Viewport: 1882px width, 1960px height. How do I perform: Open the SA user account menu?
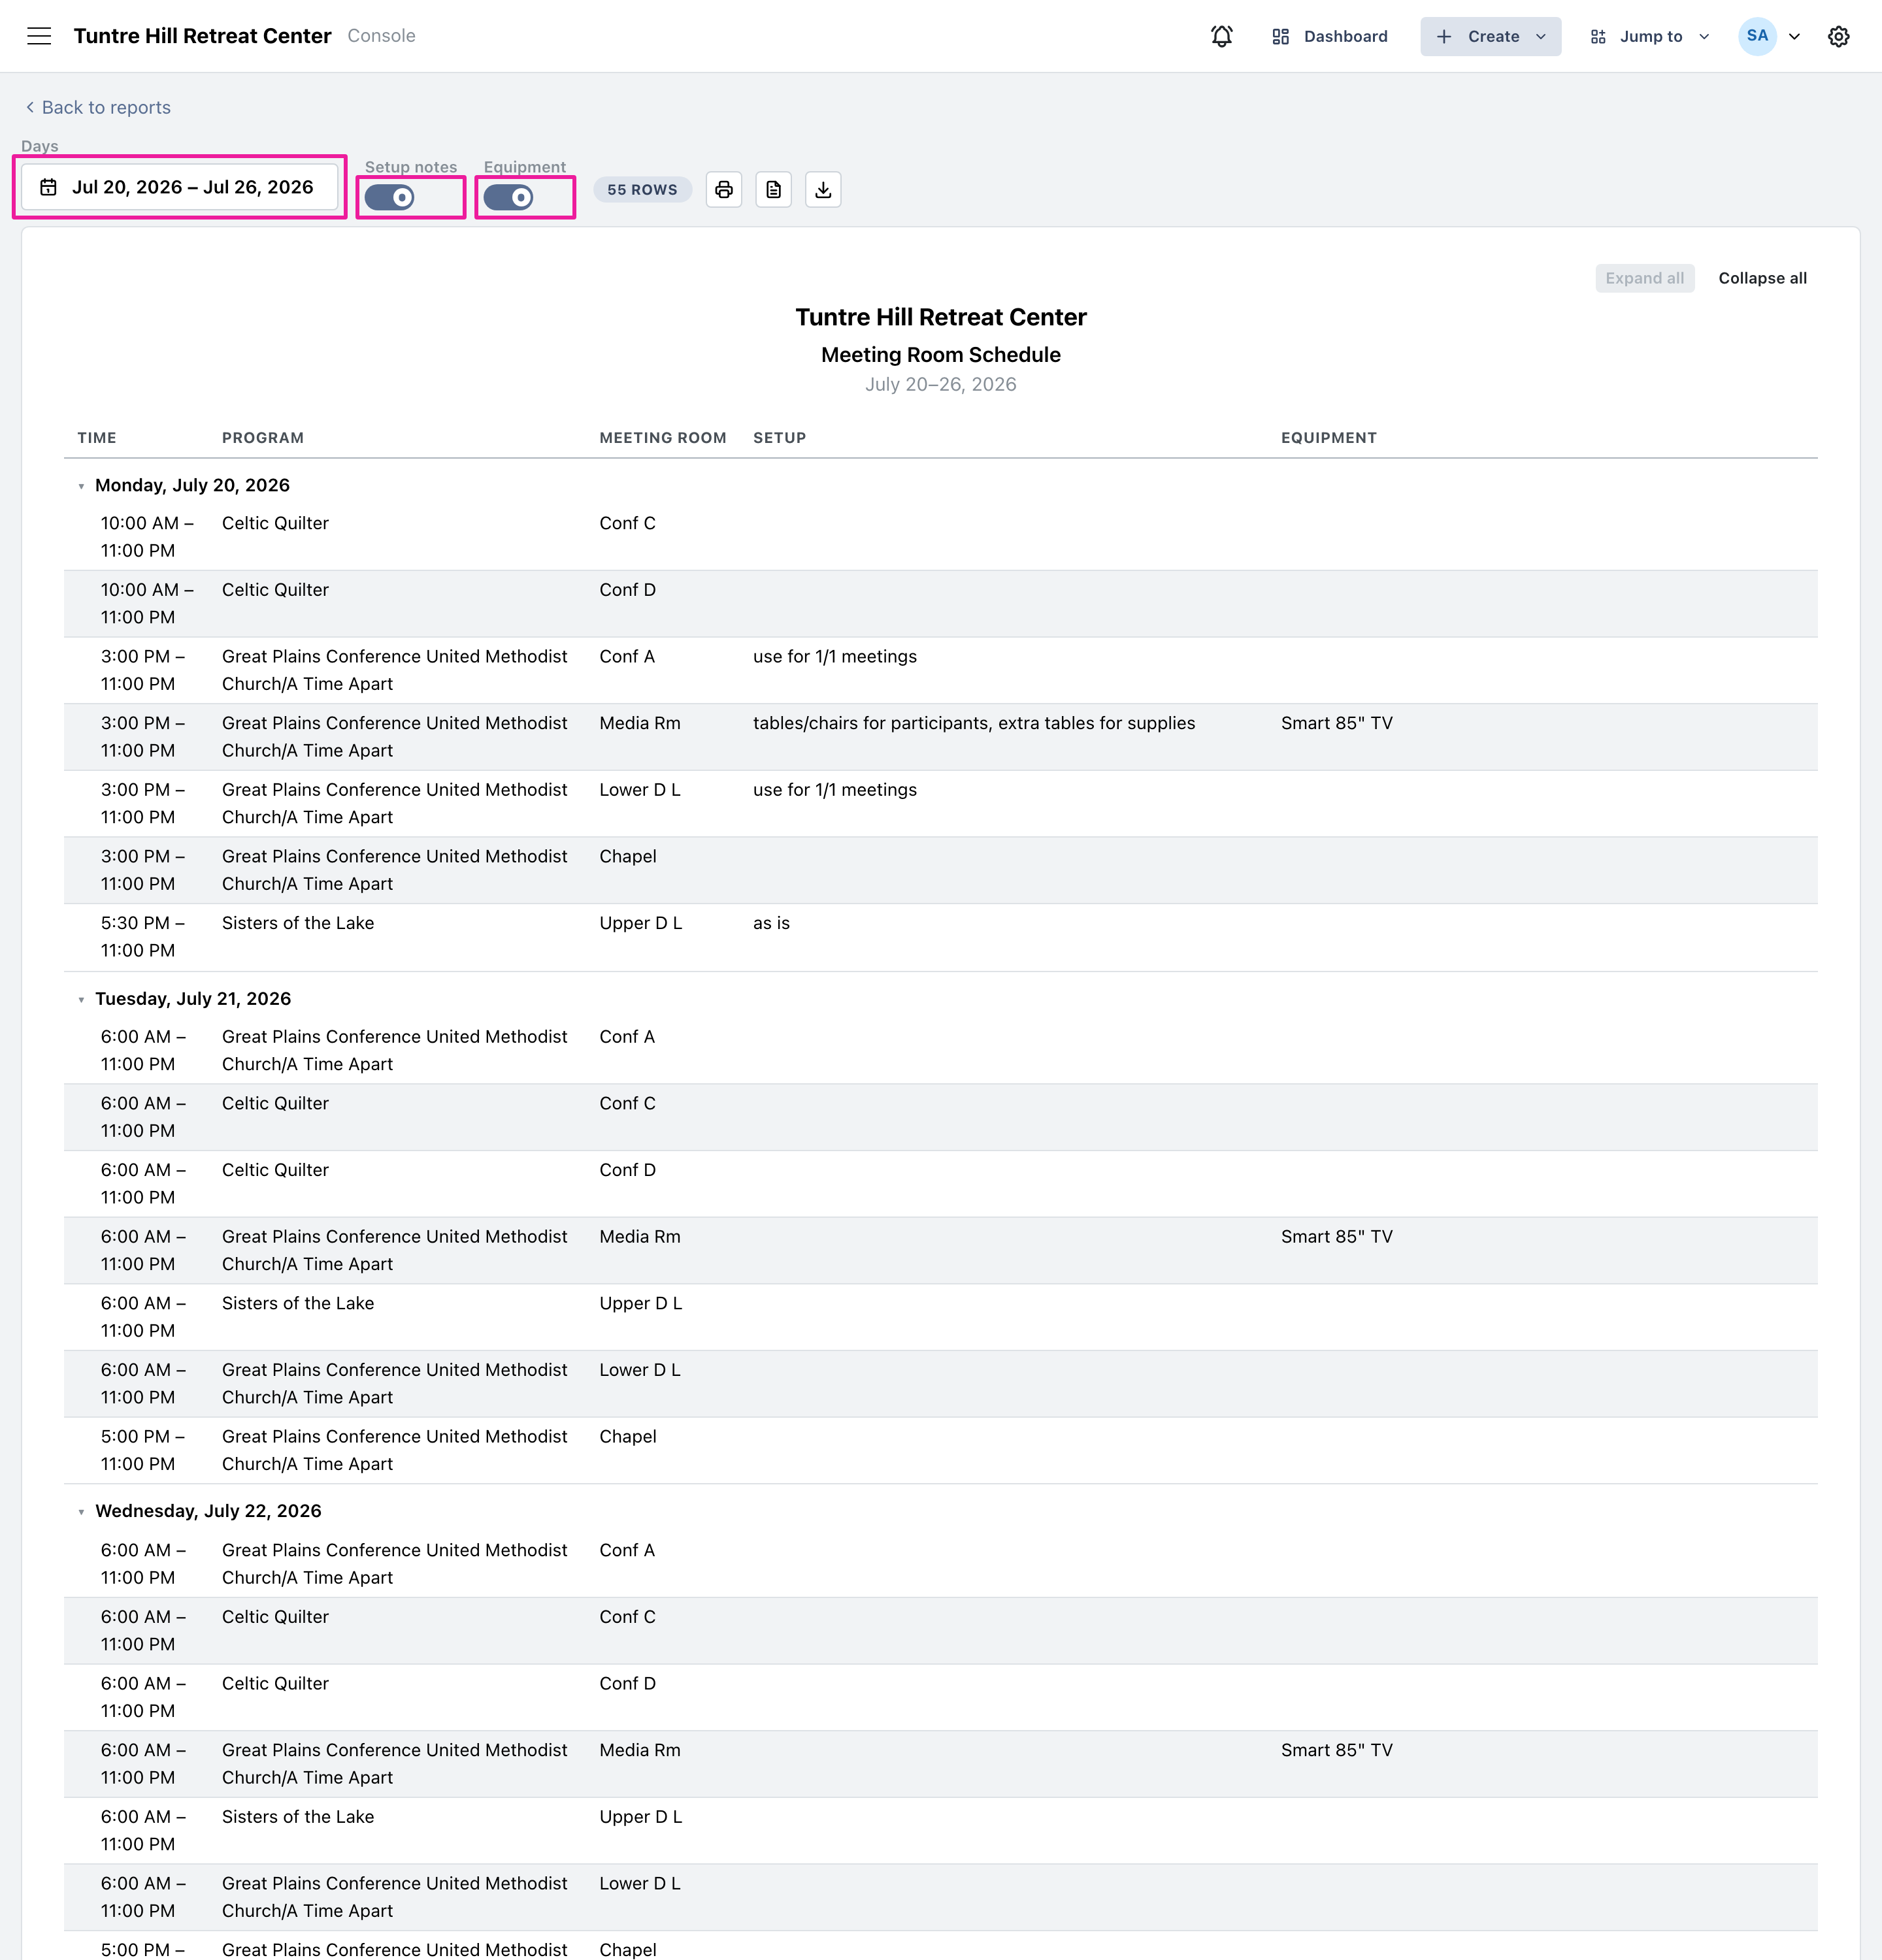[1770, 36]
